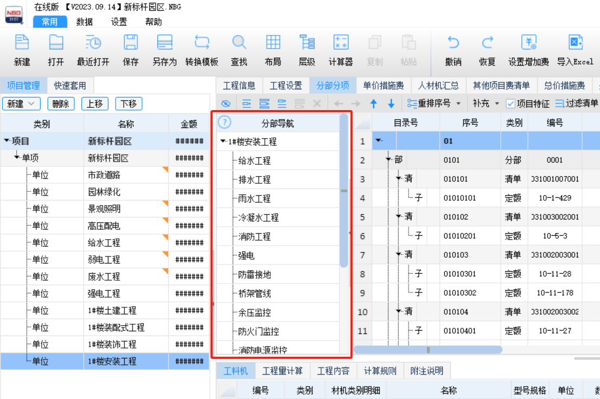The height and width of the screenshot is (399, 600).
Task: Toggle the eye visibility icon in toolbar
Action: [226, 104]
